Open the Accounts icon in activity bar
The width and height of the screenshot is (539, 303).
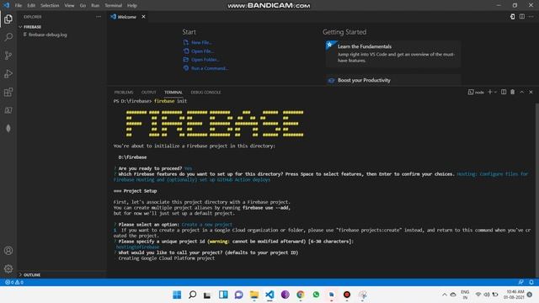[8, 251]
